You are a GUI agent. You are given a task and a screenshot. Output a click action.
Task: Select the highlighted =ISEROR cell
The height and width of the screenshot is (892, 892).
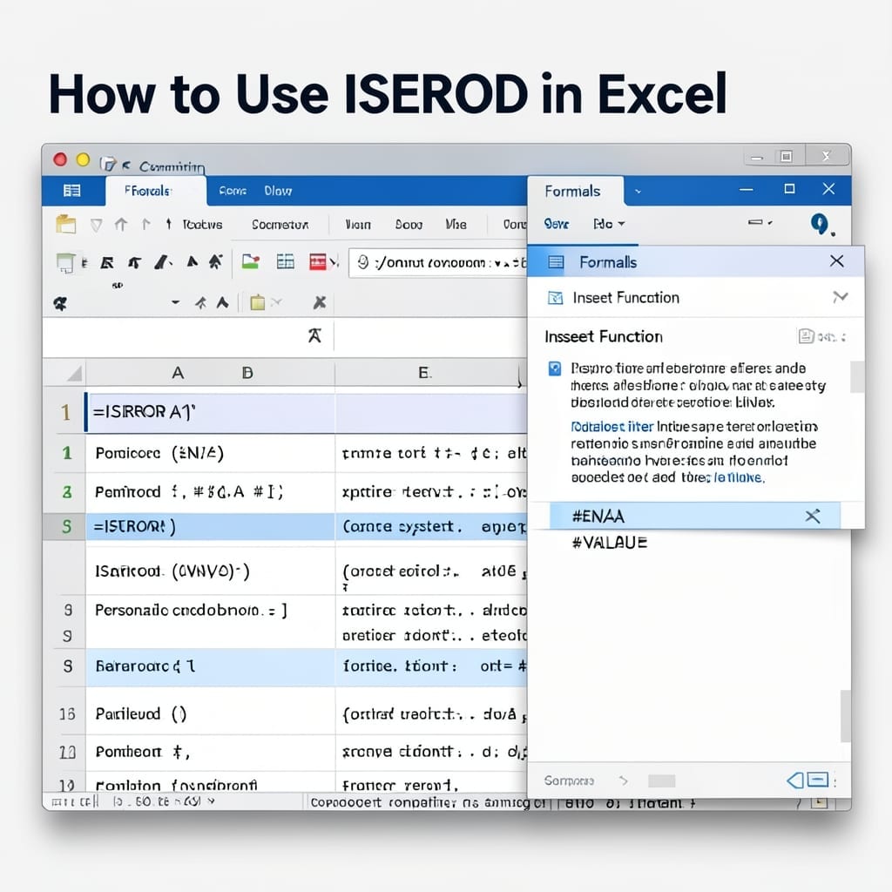tap(210, 527)
